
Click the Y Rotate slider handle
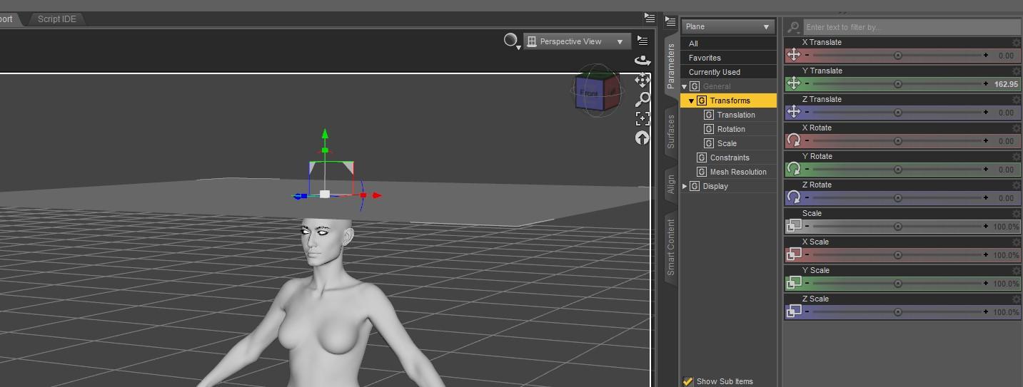point(898,169)
